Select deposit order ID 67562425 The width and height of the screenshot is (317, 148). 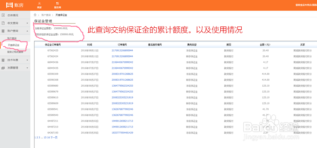point(53,50)
